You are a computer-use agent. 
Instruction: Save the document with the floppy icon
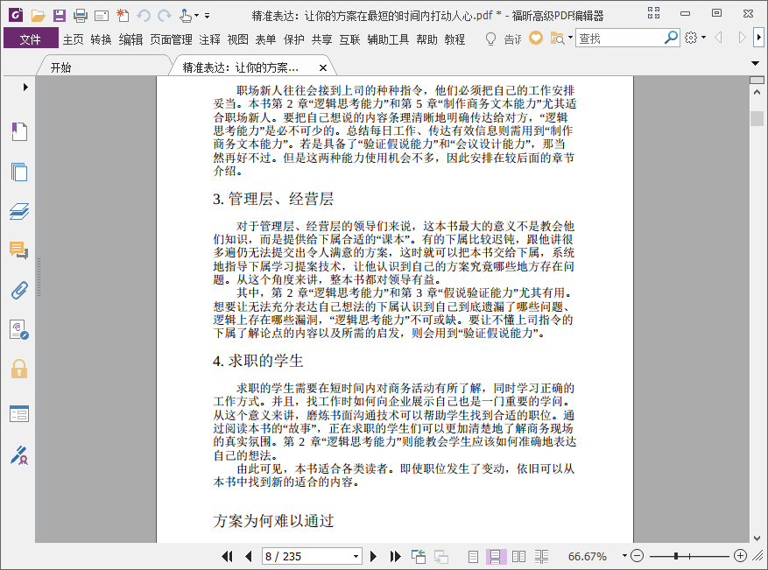pos(60,16)
